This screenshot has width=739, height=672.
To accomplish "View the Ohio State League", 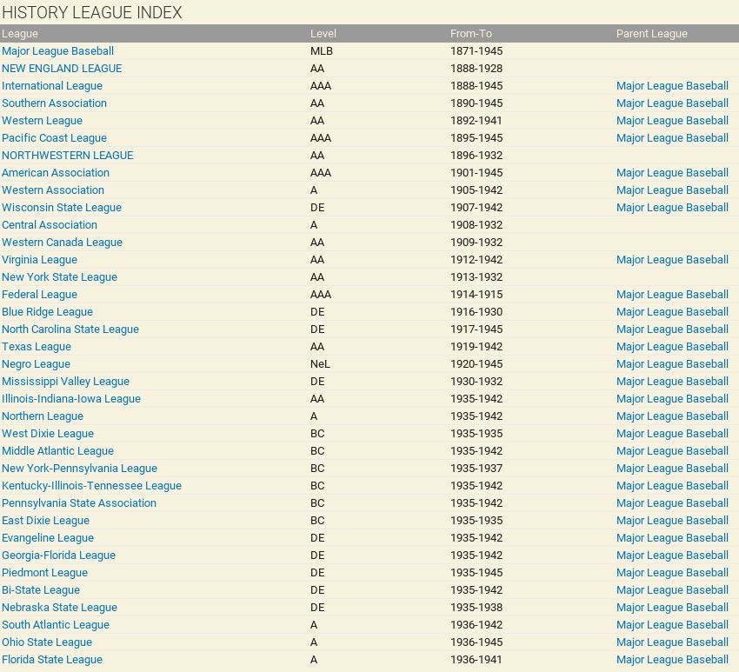I will point(47,643).
